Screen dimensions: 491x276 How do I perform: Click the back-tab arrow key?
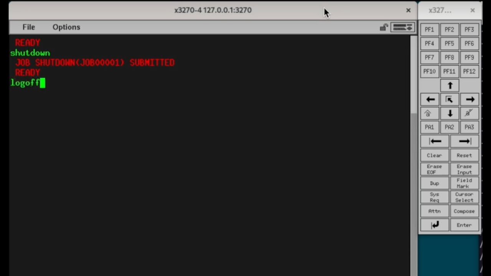click(435, 141)
